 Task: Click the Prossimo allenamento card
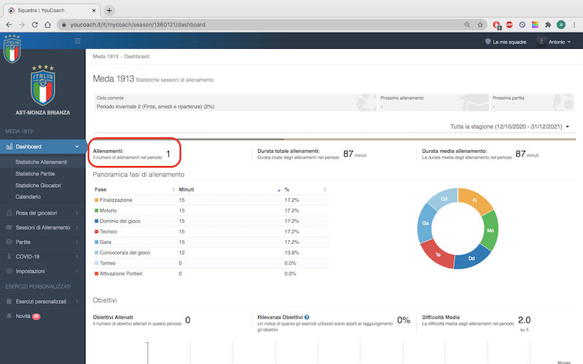click(x=434, y=103)
